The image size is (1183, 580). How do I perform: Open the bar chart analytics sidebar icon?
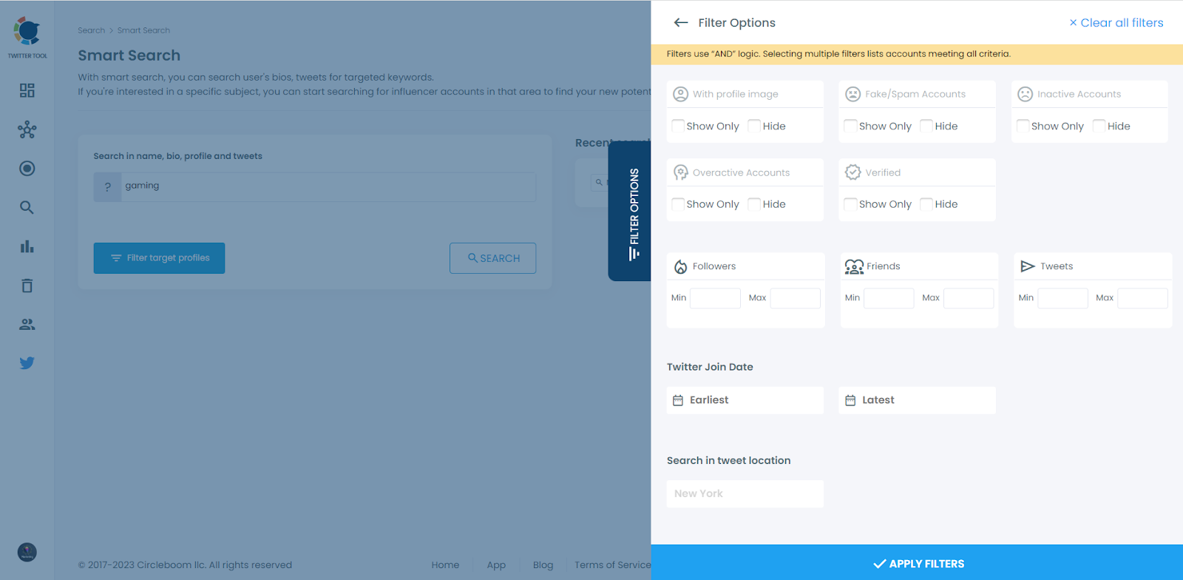[27, 246]
